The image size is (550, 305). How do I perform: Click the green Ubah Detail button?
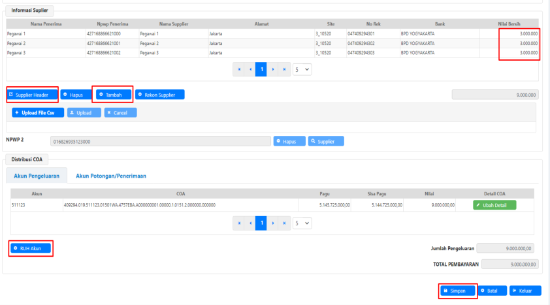(x=494, y=205)
